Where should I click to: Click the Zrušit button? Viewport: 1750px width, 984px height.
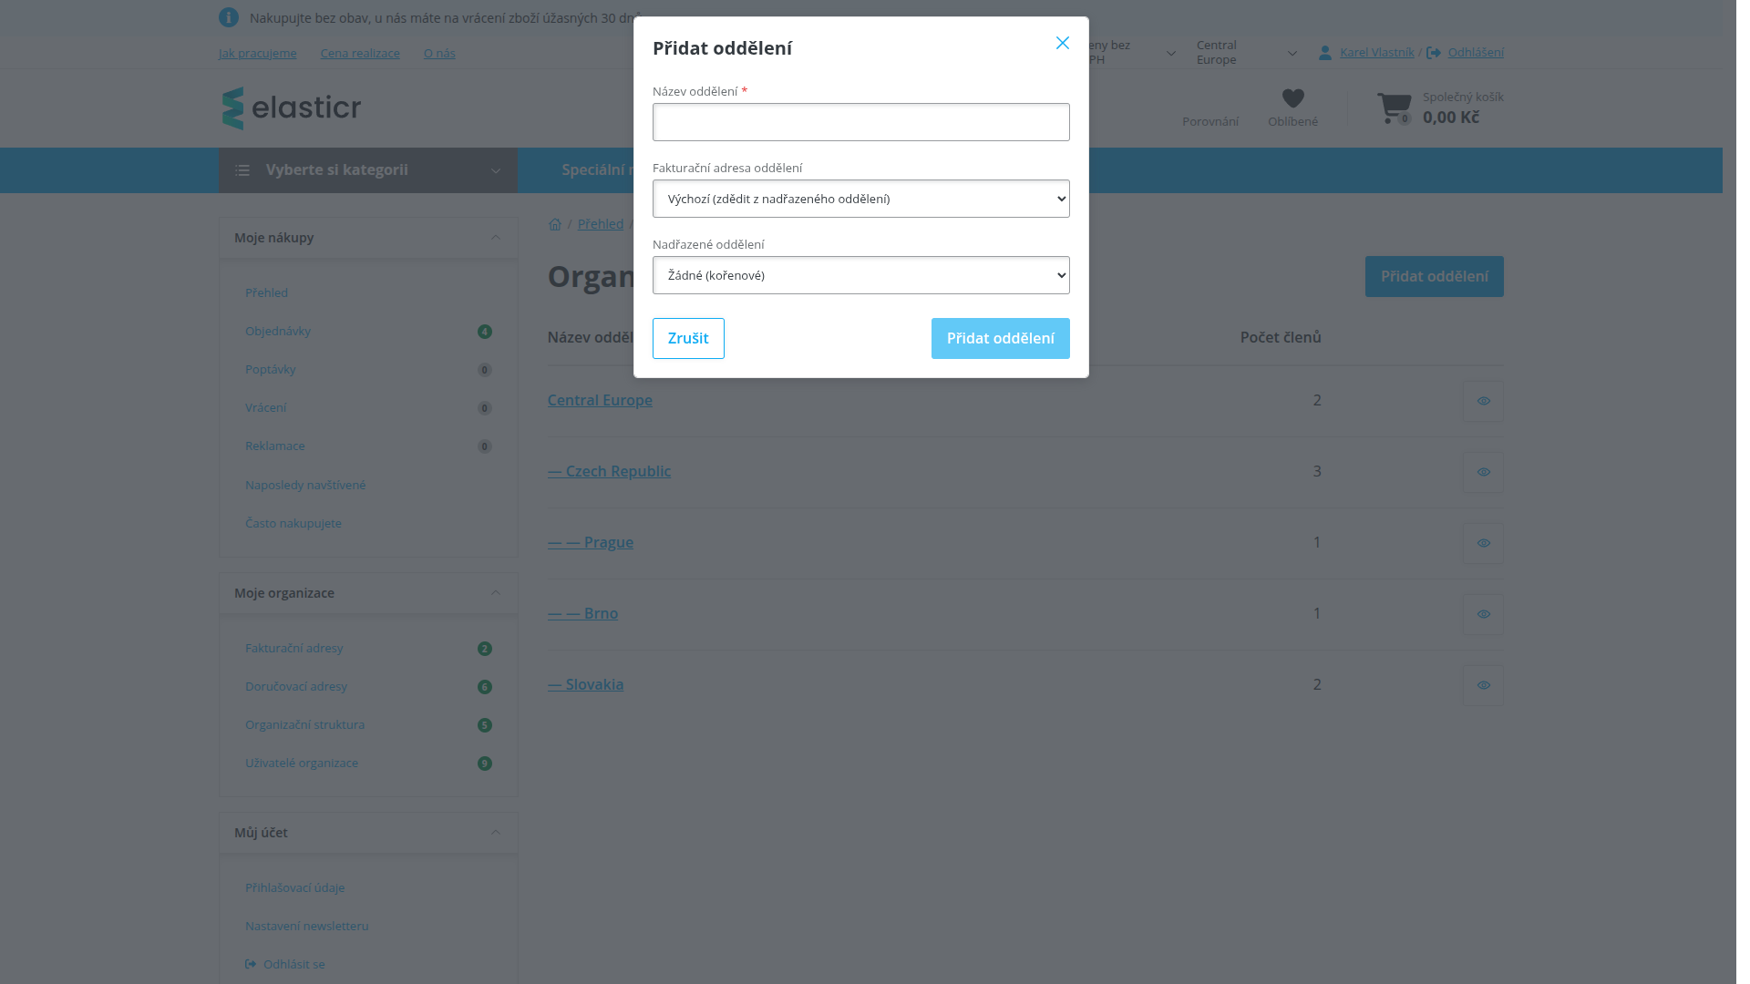tap(688, 338)
